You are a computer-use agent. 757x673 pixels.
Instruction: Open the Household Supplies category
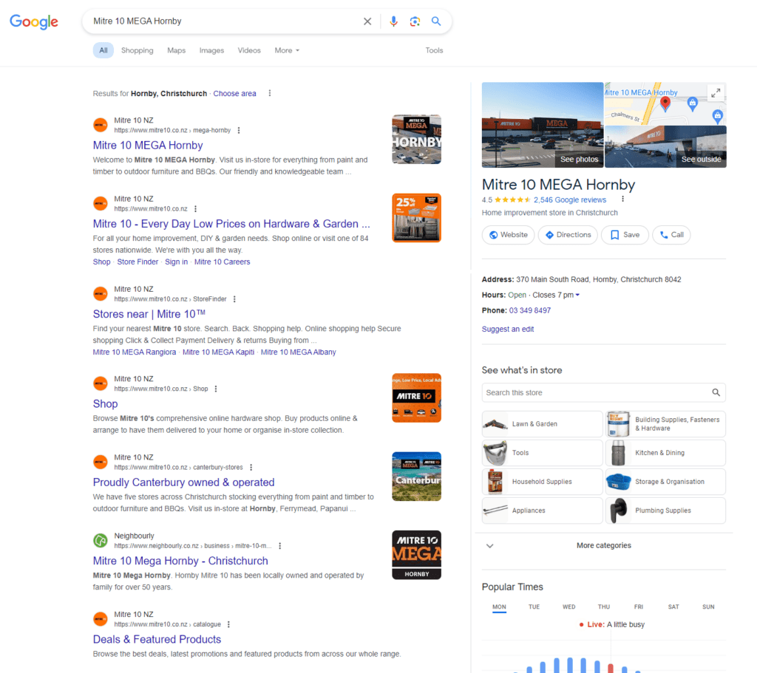coord(542,482)
